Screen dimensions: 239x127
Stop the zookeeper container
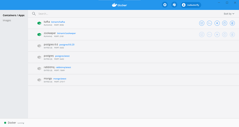(217, 35)
